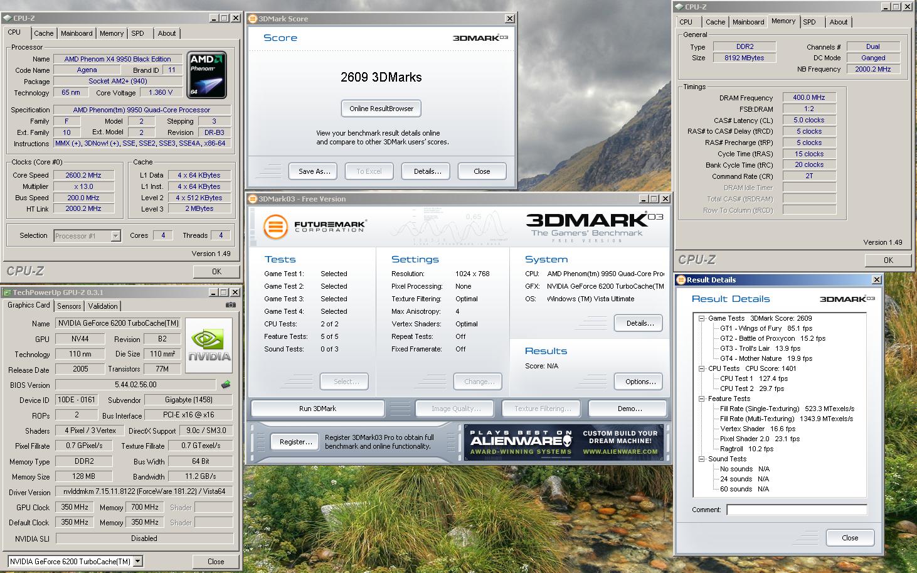Open the Options... button in 3DMark03
This screenshot has width=917, height=573.
pyautogui.click(x=640, y=382)
